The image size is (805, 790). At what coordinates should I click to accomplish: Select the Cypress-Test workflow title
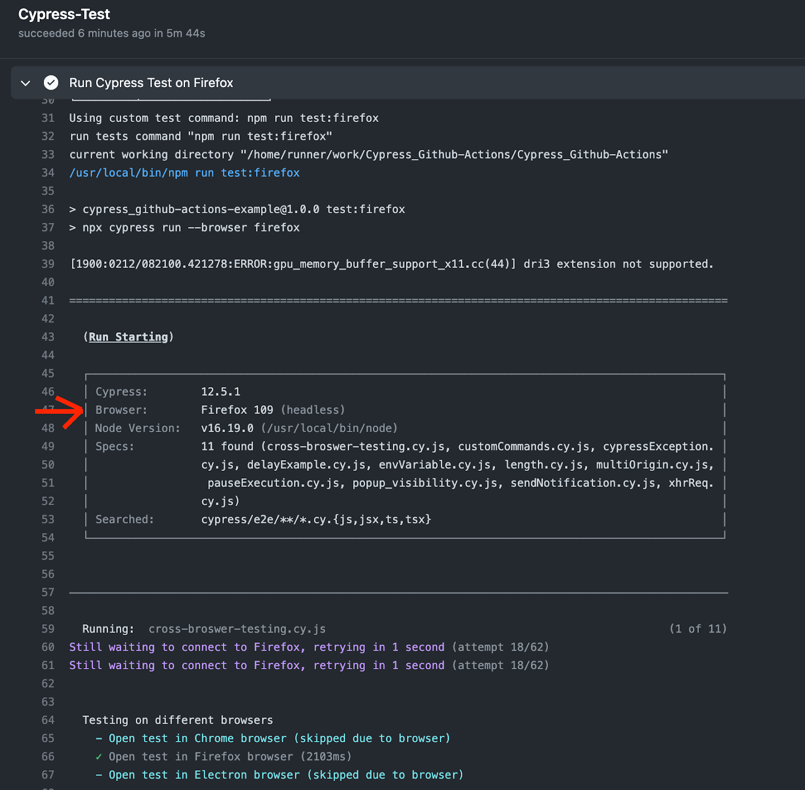click(64, 14)
